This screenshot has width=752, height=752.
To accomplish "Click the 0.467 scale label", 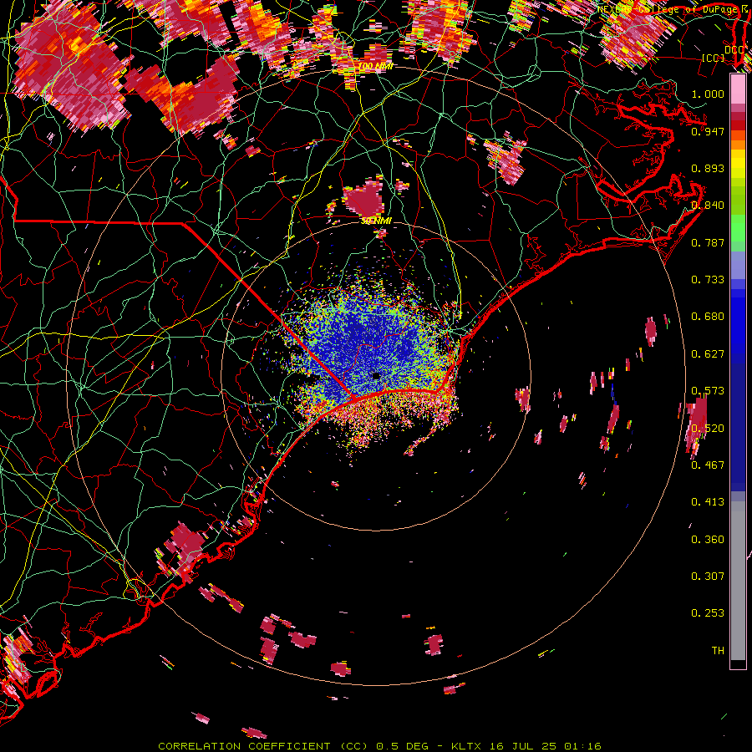I will (x=708, y=465).
